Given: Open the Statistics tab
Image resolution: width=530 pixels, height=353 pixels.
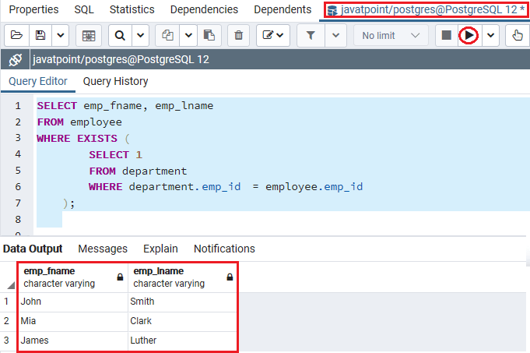Looking at the screenshot, I should click(132, 9).
